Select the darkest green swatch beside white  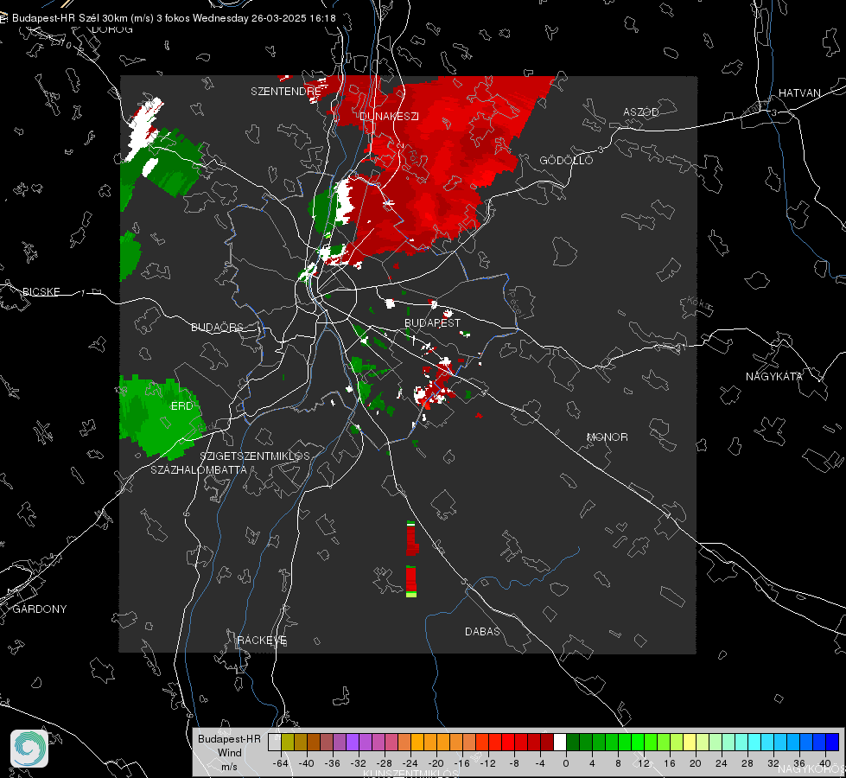572,743
